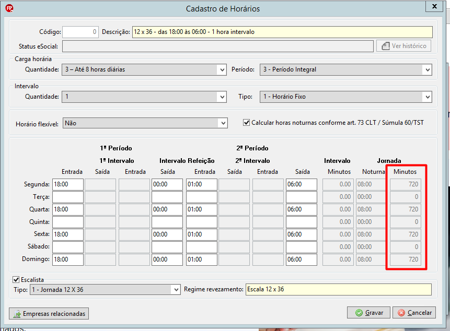Click the Cancelar button
450x331 pixels.
point(414,313)
